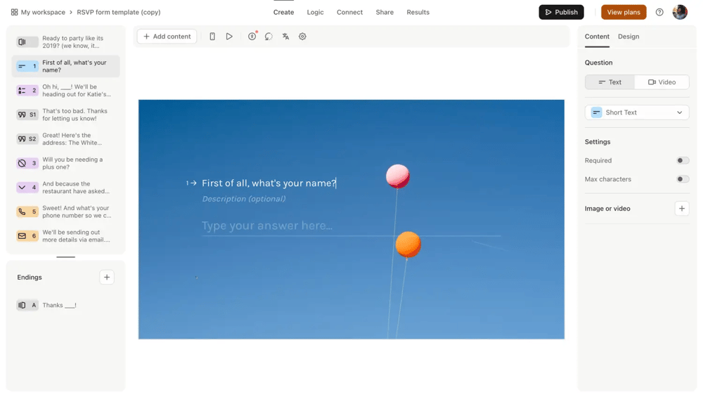Click the View plans button
This screenshot has width=703, height=397.
click(x=624, y=12)
